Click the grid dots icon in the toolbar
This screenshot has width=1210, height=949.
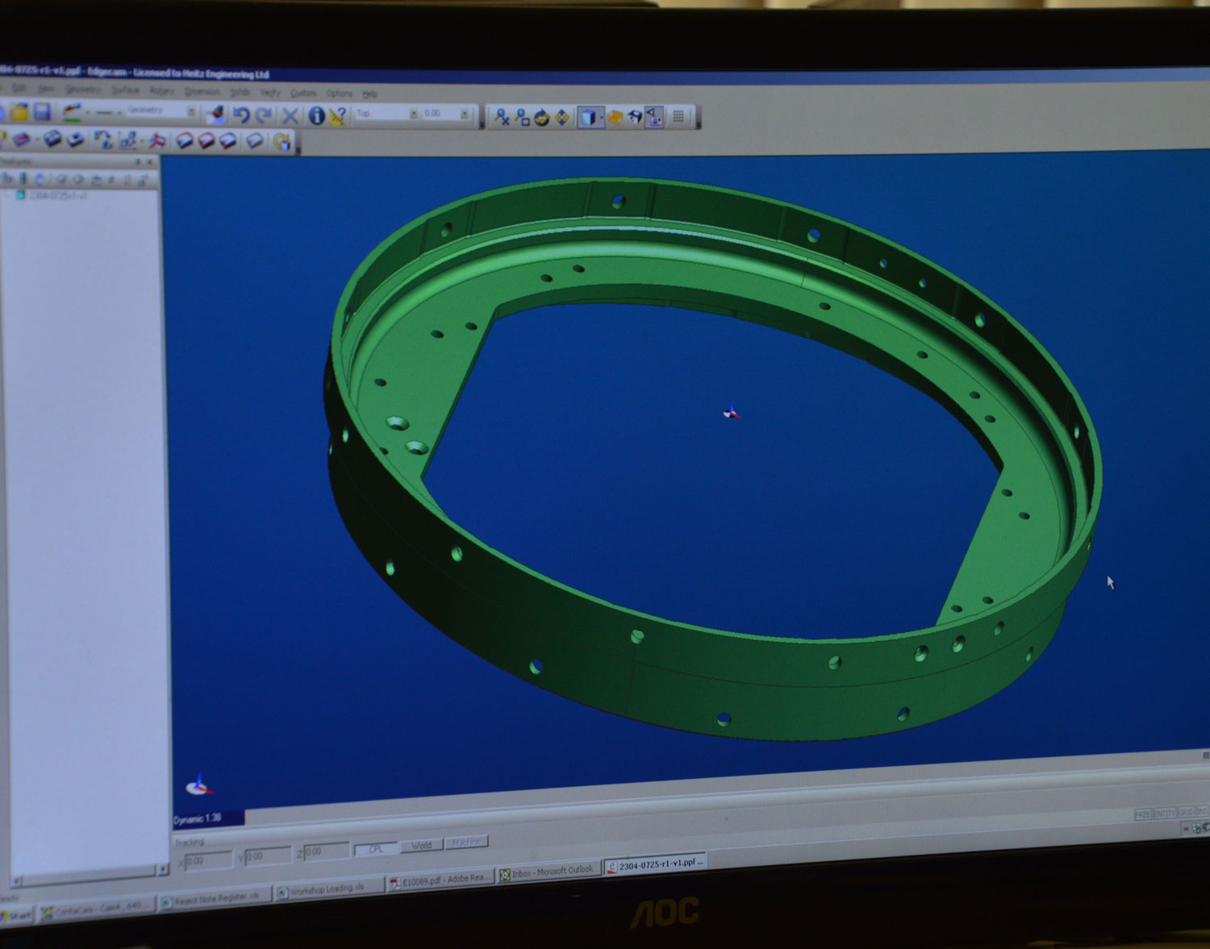point(679,117)
